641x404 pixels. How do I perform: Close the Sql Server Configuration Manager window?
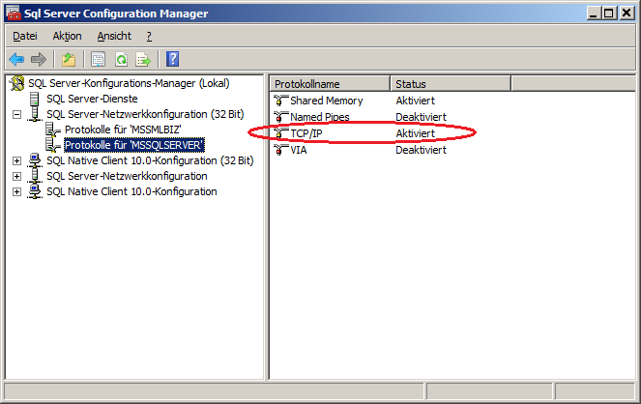click(x=626, y=14)
